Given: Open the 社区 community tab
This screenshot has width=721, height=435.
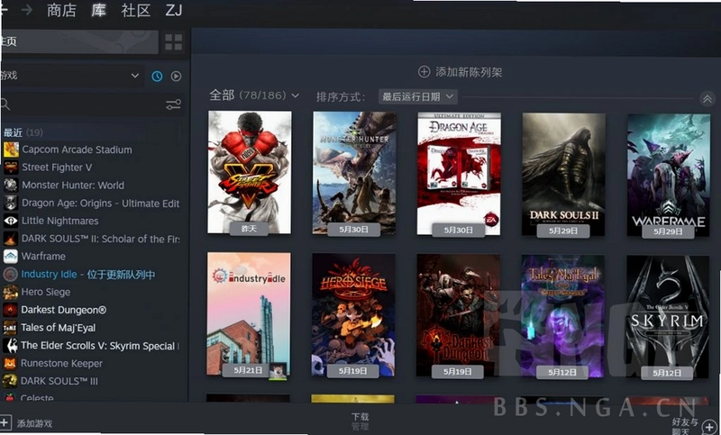Looking at the screenshot, I should (136, 10).
